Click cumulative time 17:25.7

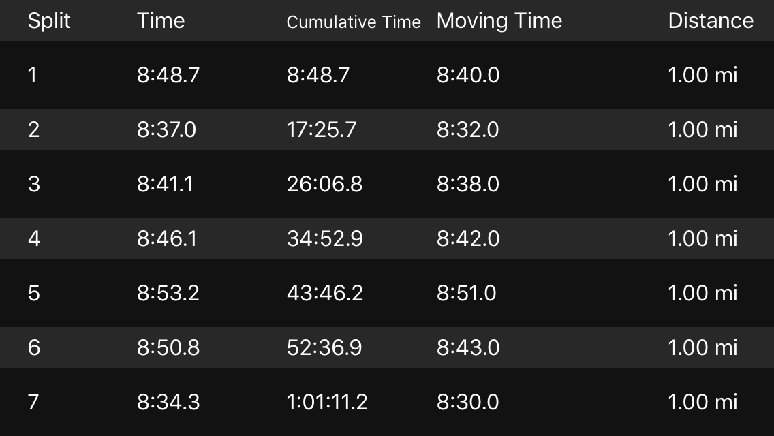coord(322,129)
